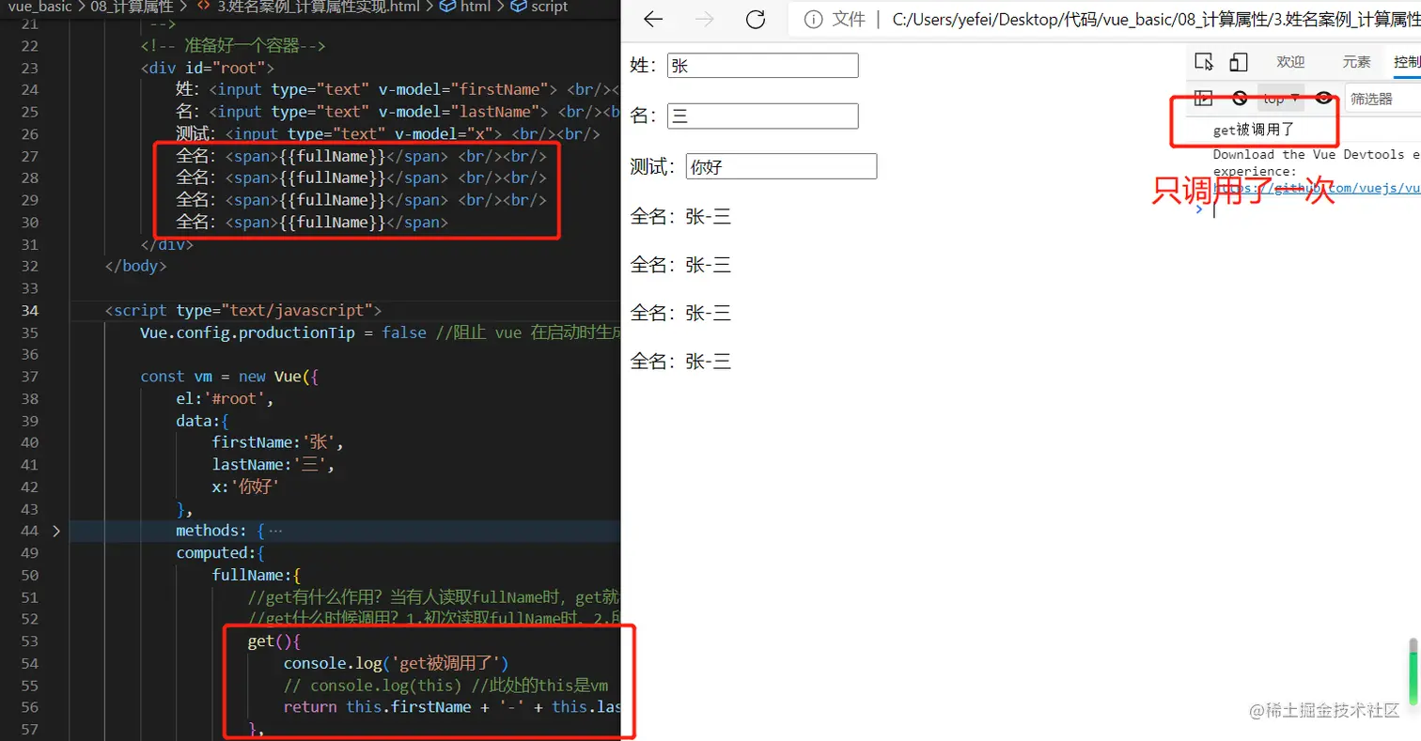Show the console sidebar panel icon
Image resolution: width=1421 pixels, height=741 pixels.
1204,98
